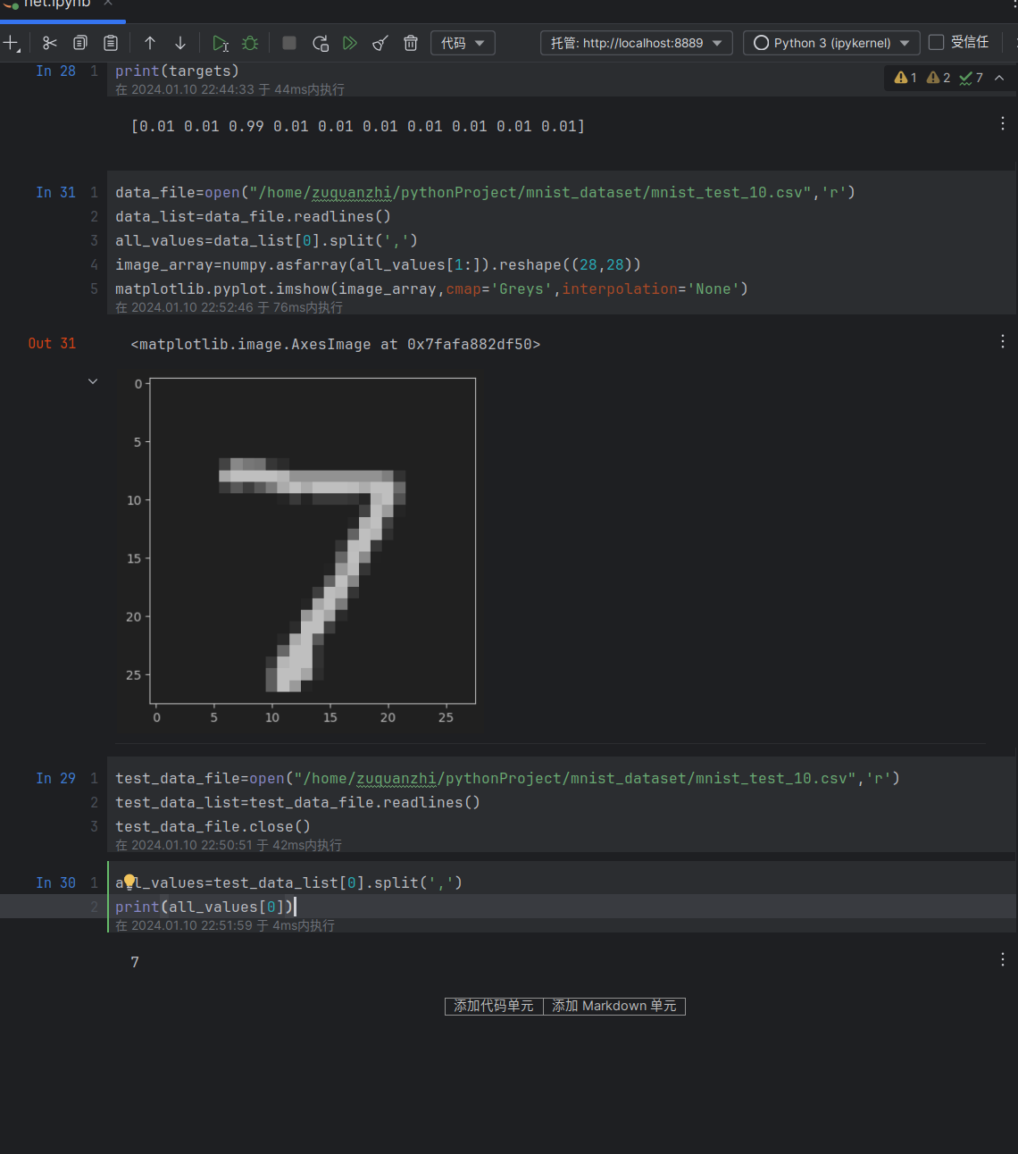1018x1154 pixels.
Task: Enable the 受信任 trusted checkbox
Action: [x=936, y=42]
